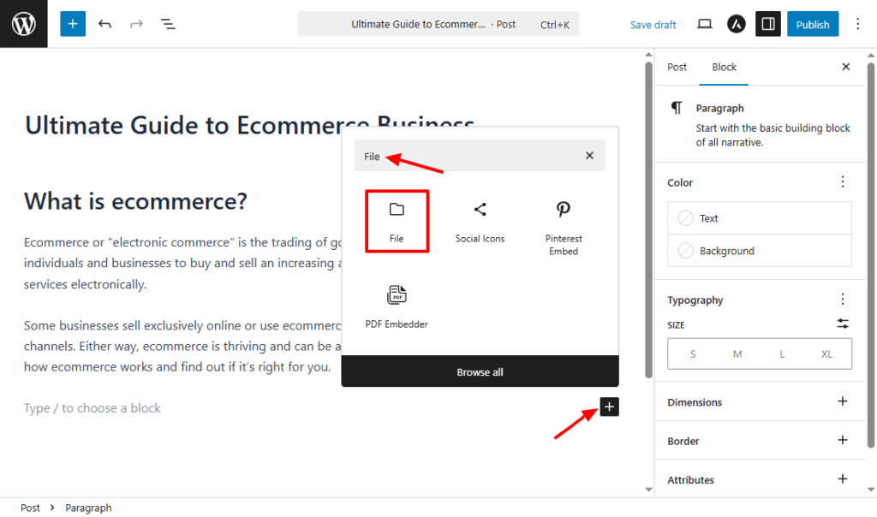Toggle the settings sidebar panel icon
Image resolution: width=877 pixels, height=517 pixels.
pos(768,24)
